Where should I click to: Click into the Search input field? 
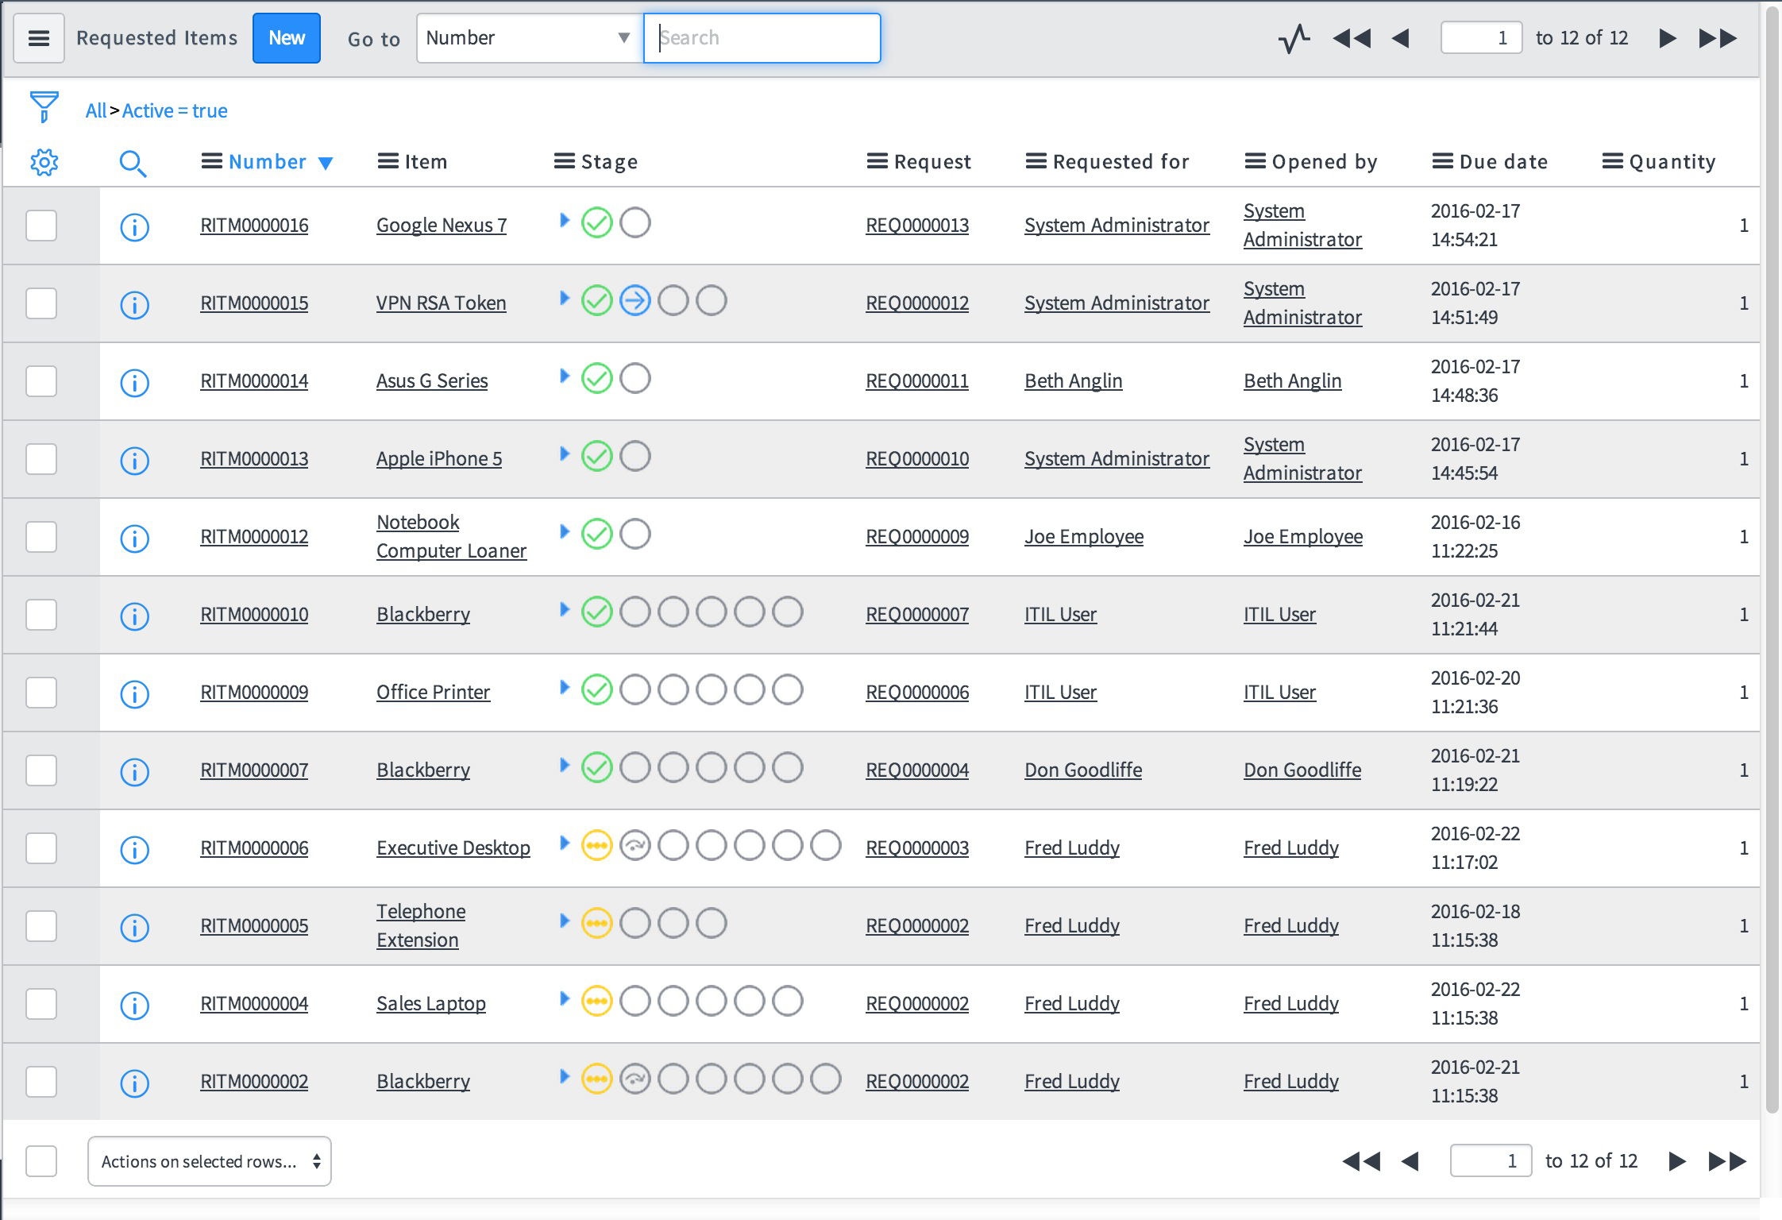(x=762, y=38)
